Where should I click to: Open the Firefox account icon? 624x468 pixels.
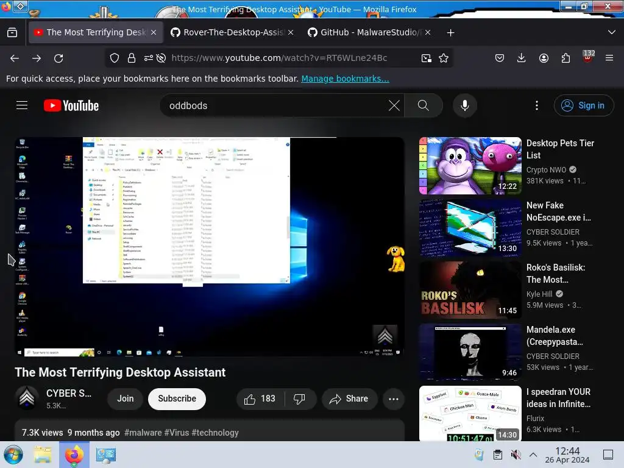[544, 58]
